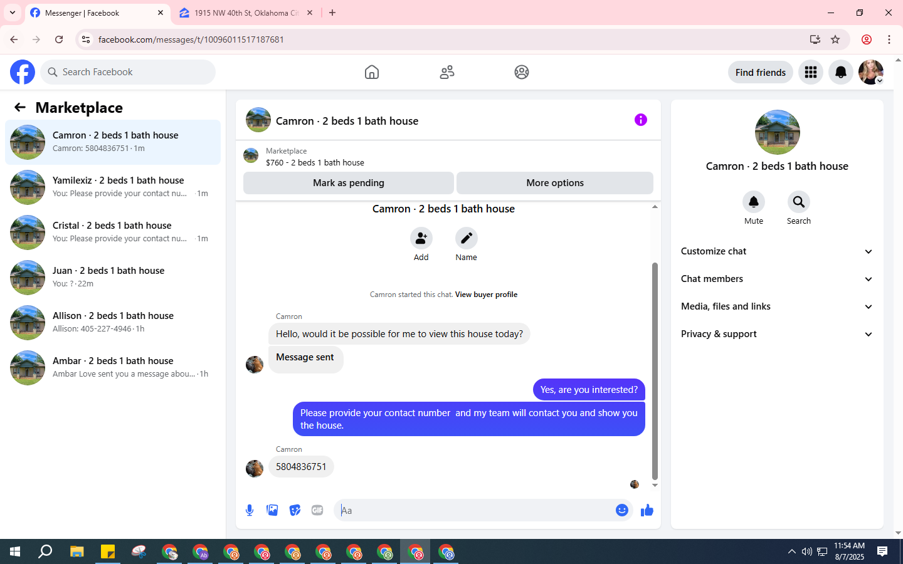Open conversation information purple icon
This screenshot has height=564, width=903.
[640, 120]
